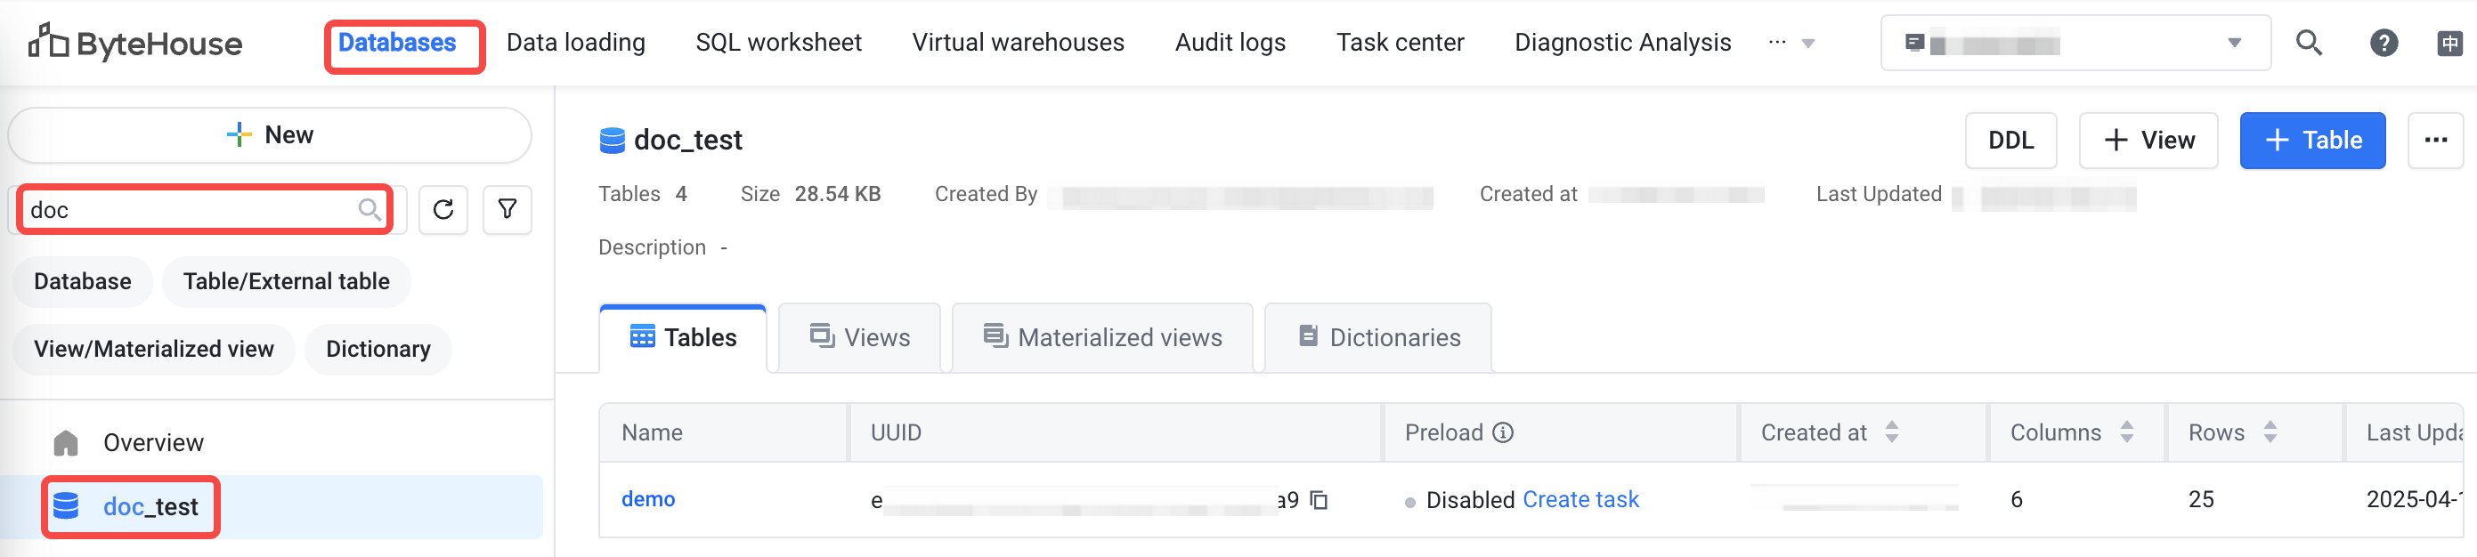
Task: Open the help question mark icon
Action: (2383, 44)
